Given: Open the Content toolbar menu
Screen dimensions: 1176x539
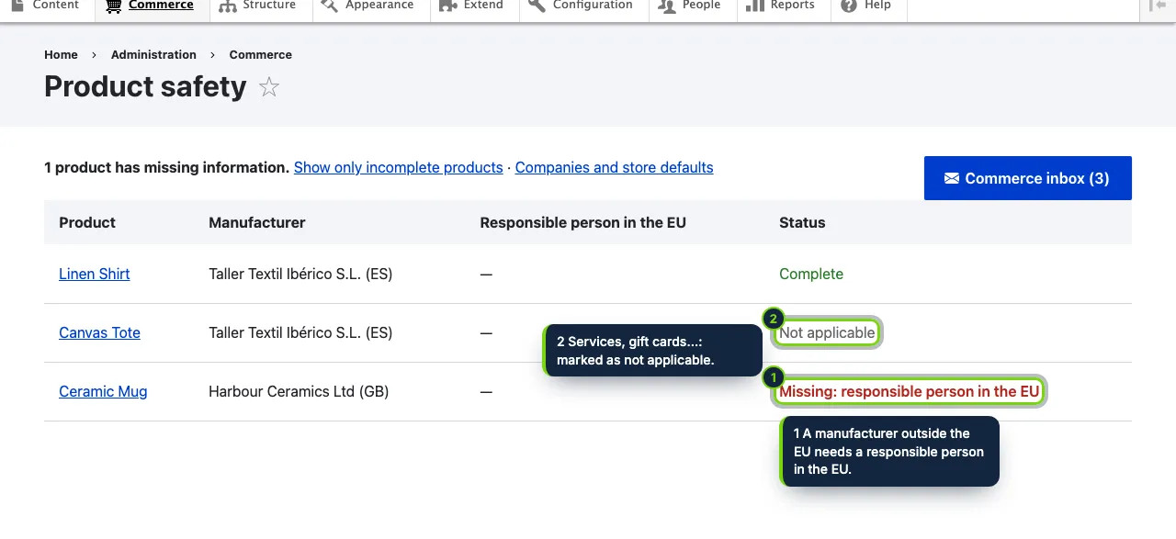Looking at the screenshot, I should (45, 6).
